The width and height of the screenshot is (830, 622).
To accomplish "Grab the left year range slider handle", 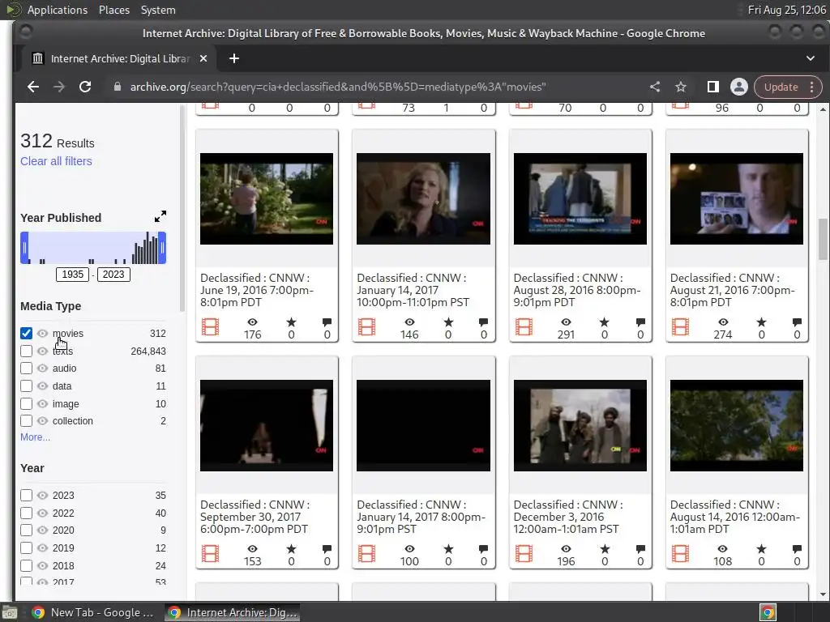I will (x=24, y=248).
